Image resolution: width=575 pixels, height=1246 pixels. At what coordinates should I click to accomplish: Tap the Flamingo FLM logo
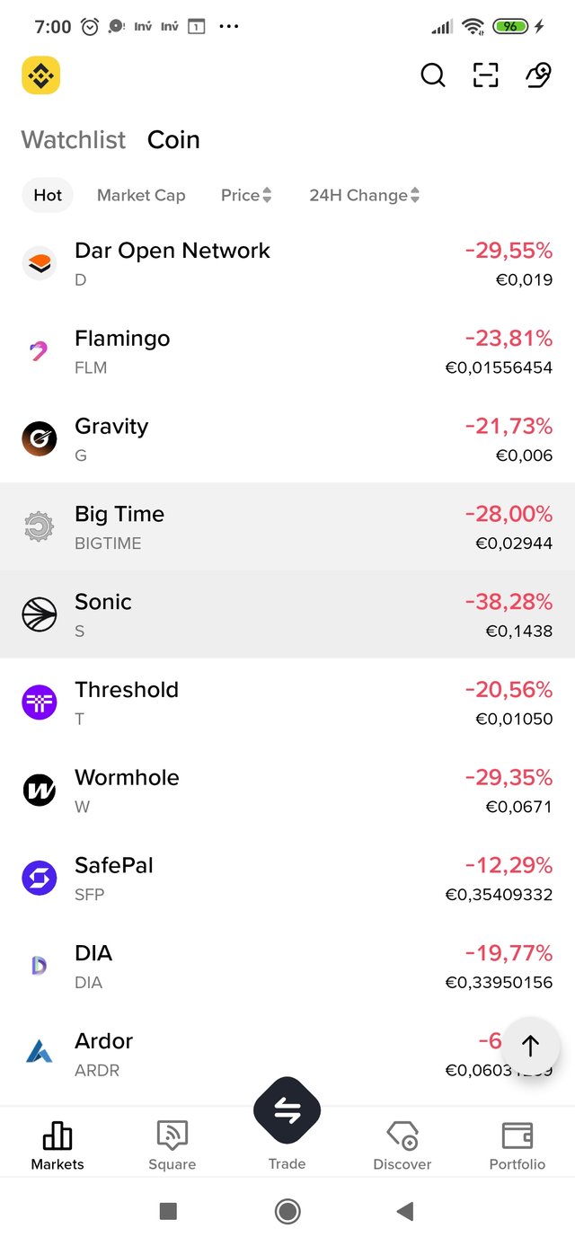pos(39,351)
